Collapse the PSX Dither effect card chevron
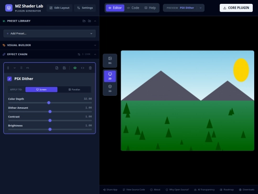This screenshot has height=194, width=258. click(15, 68)
